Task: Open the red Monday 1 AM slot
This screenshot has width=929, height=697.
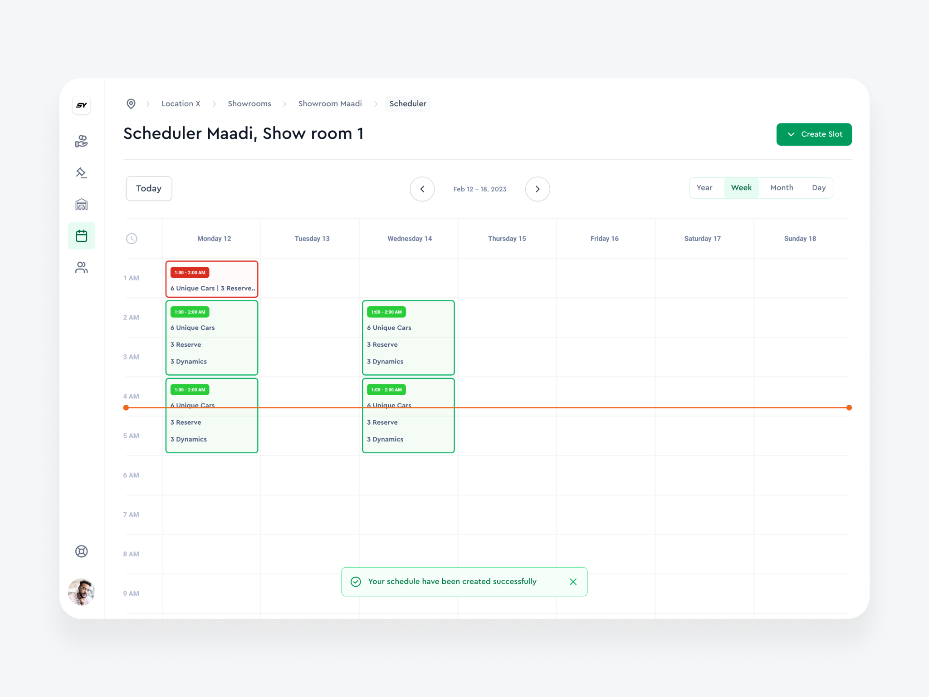Action: (x=212, y=280)
